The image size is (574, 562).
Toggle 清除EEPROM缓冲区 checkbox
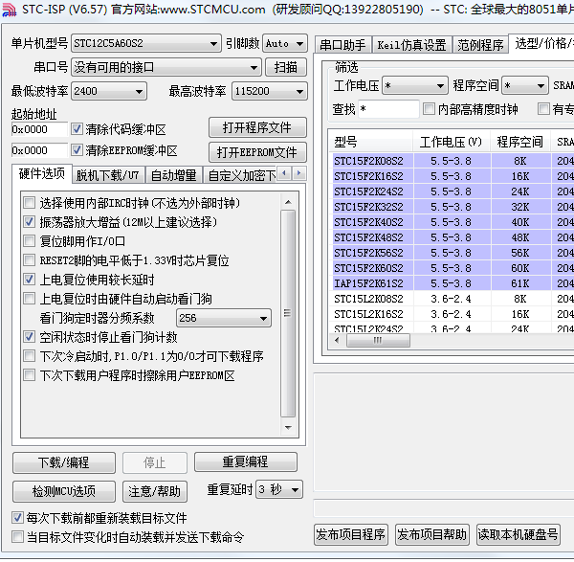coord(77,150)
